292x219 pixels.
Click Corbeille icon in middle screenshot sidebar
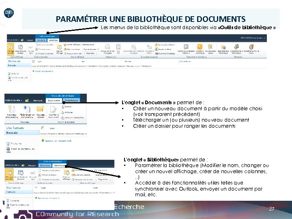click(8, 144)
